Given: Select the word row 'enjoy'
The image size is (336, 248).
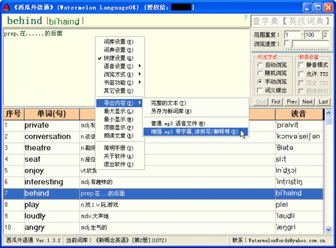Looking at the screenshot, I should pos(164,171).
